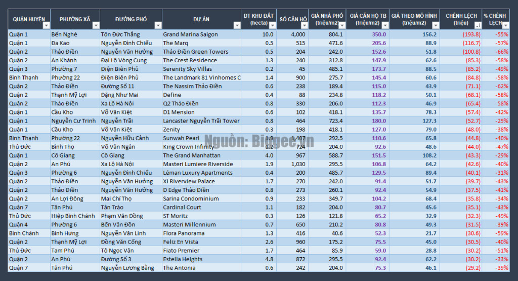Select D Edge Thảo Điền cell

(x=201, y=190)
